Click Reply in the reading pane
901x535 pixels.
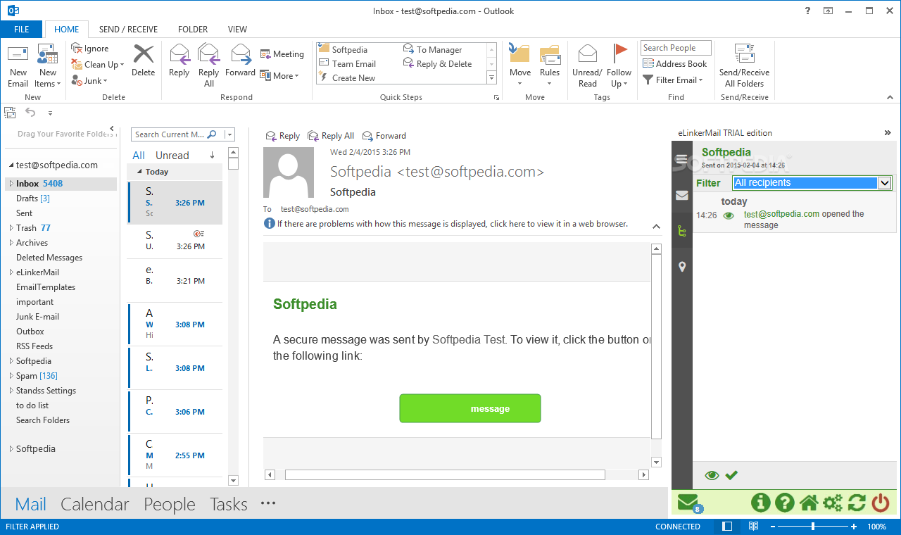point(283,136)
